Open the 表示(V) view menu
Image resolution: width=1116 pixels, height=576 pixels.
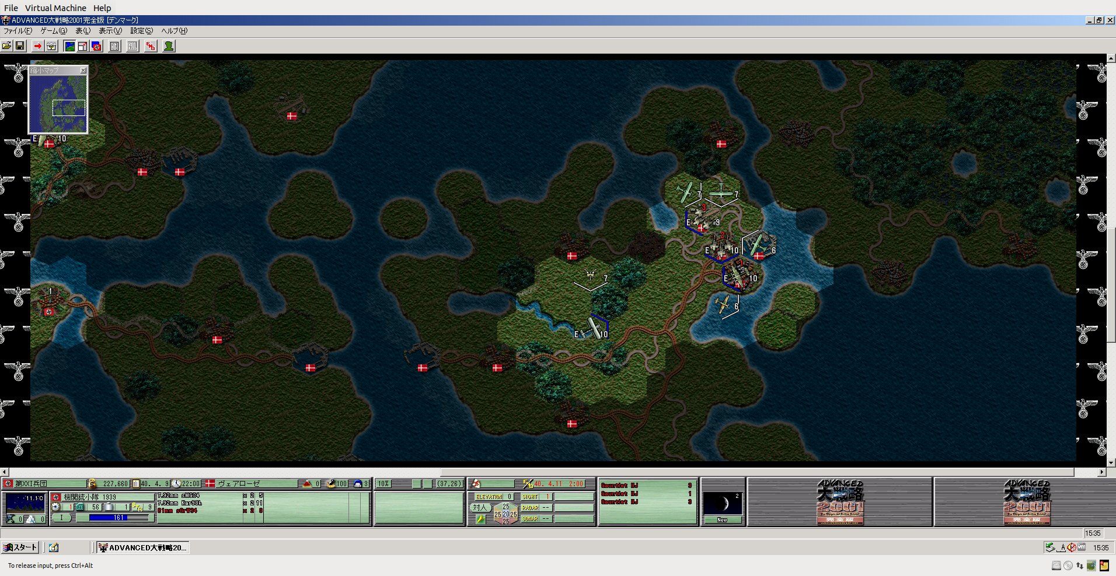click(110, 31)
